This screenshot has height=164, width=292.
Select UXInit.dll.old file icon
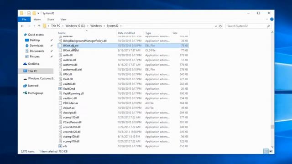(x=60, y=51)
